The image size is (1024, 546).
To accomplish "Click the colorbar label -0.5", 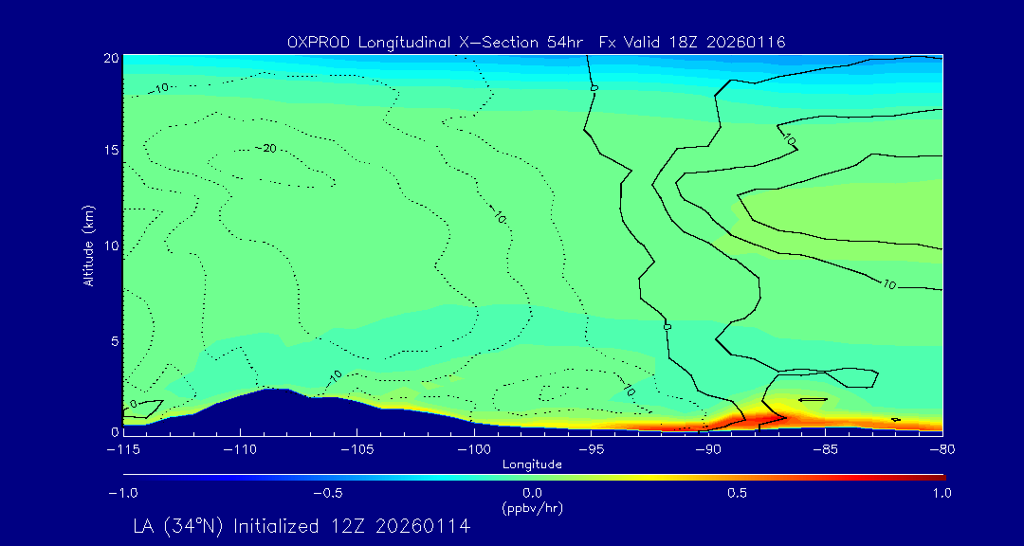I will 328,493.
